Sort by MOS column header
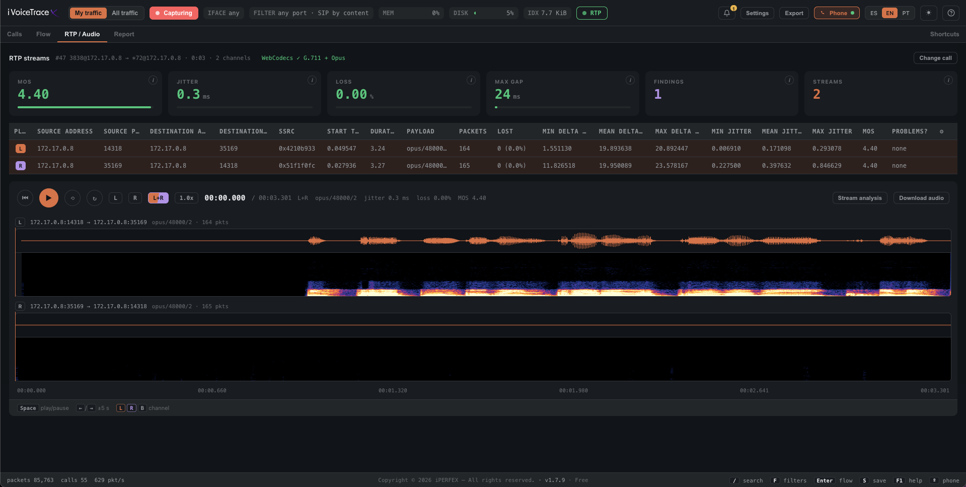The height and width of the screenshot is (487, 966). 868,131
